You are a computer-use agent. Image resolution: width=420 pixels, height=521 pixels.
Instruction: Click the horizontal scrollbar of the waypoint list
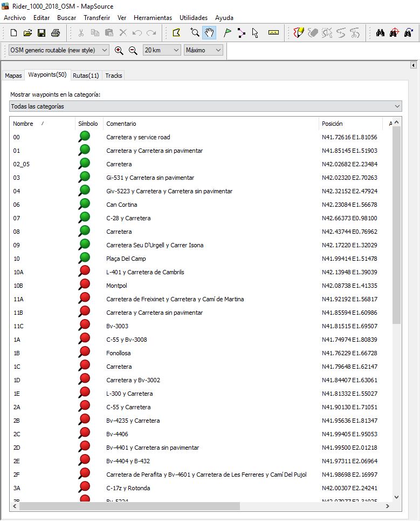click(x=129, y=506)
